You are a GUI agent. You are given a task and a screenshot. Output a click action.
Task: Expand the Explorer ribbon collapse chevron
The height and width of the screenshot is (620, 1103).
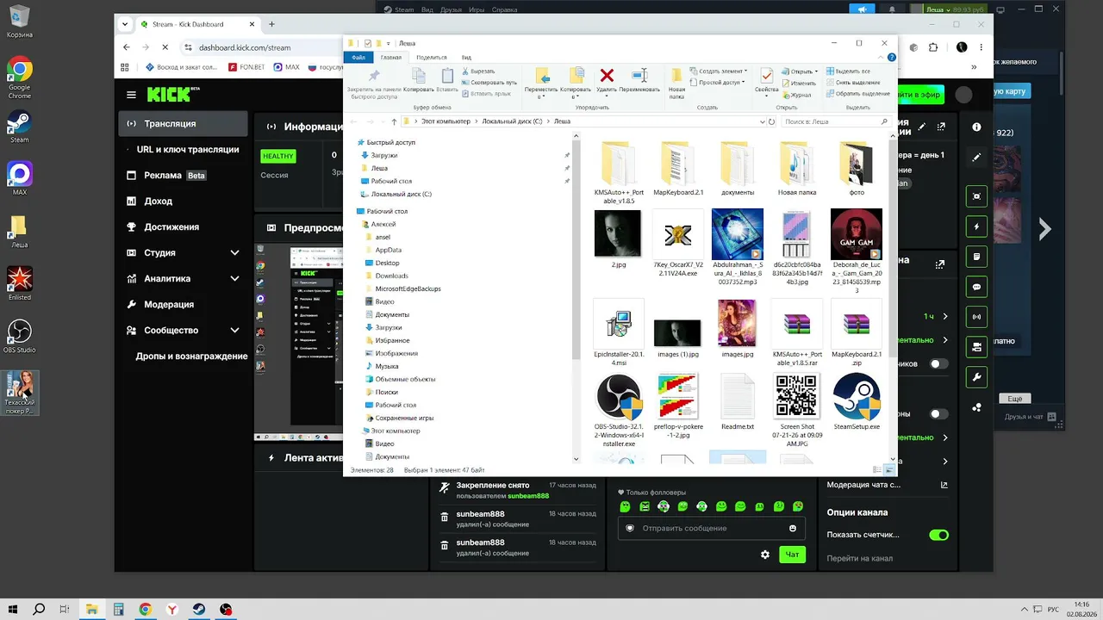pos(882,58)
